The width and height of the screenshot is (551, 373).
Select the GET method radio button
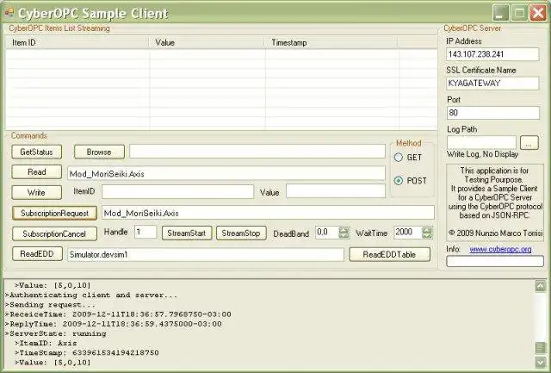point(398,157)
